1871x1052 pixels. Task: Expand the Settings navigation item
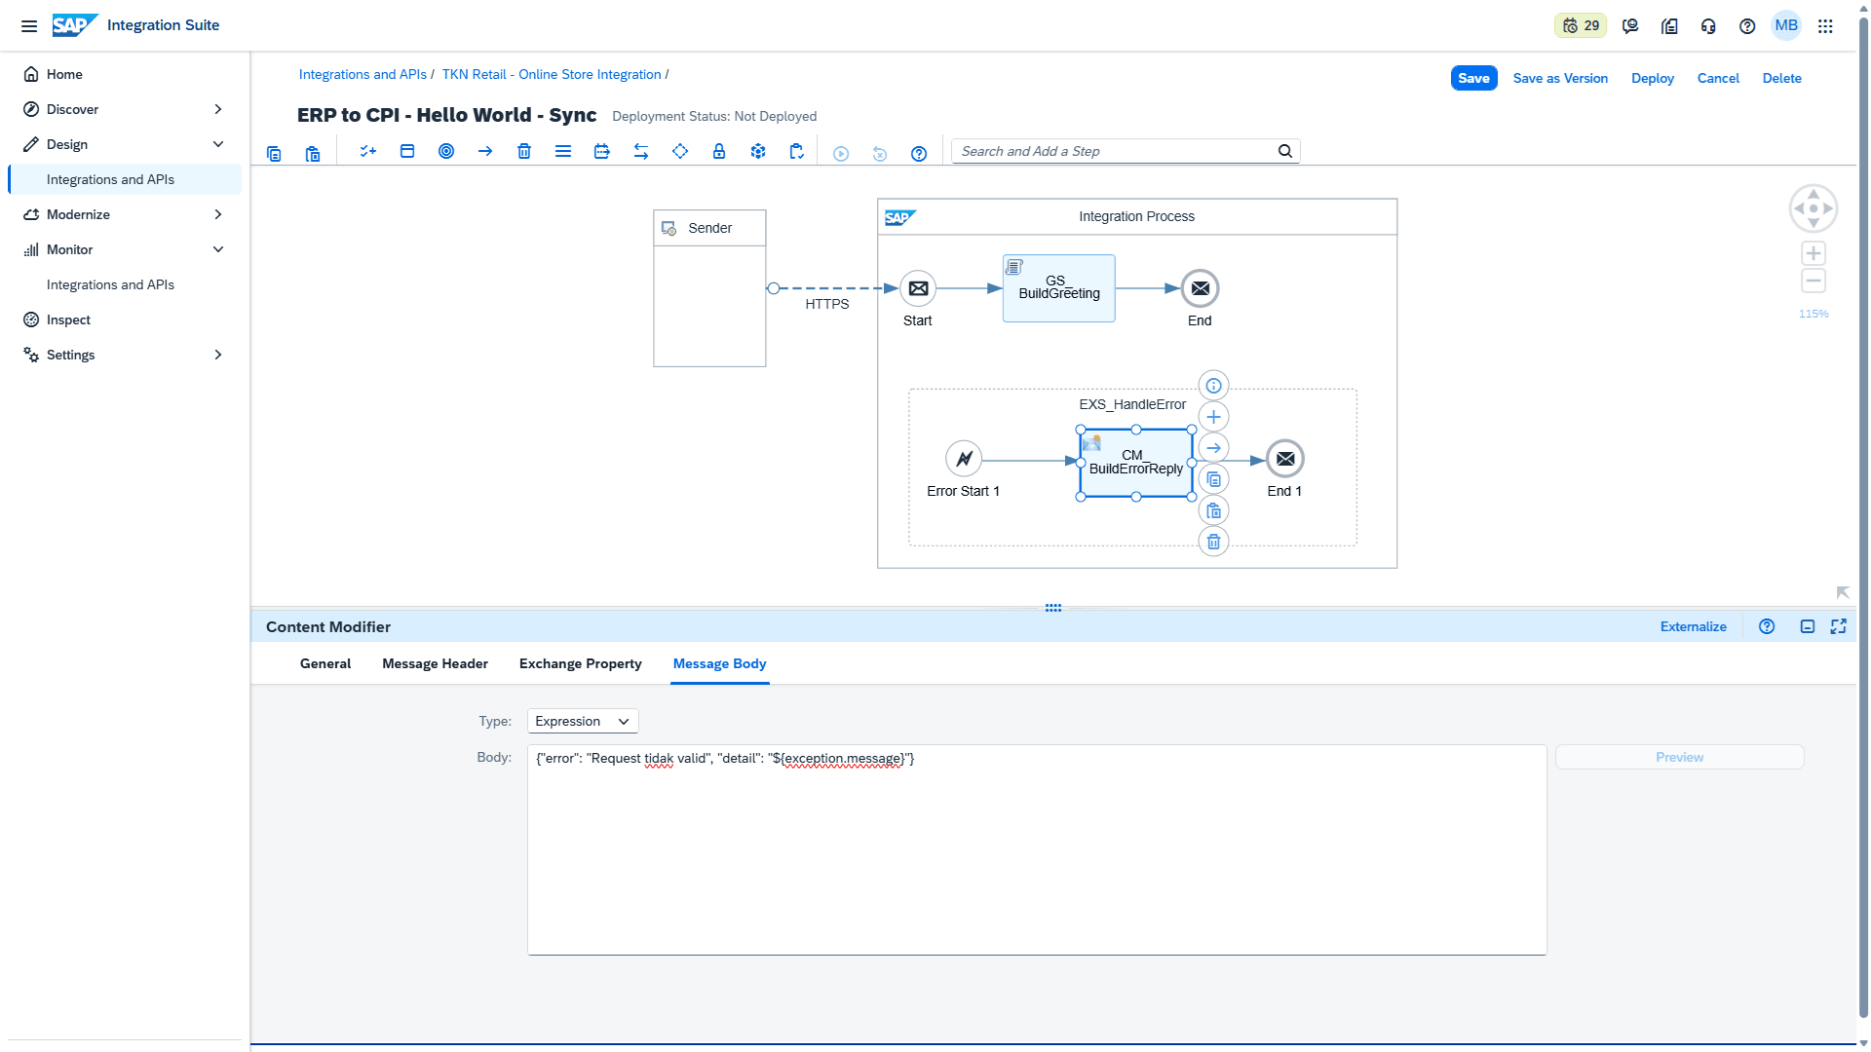tap(218, 355)
